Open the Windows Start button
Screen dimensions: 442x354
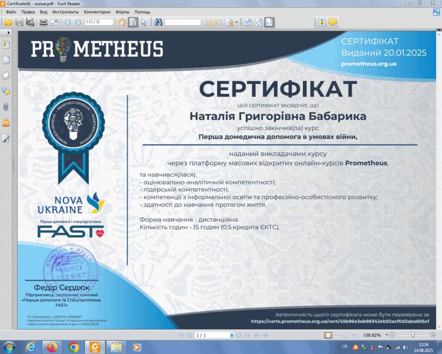point(9,347)
